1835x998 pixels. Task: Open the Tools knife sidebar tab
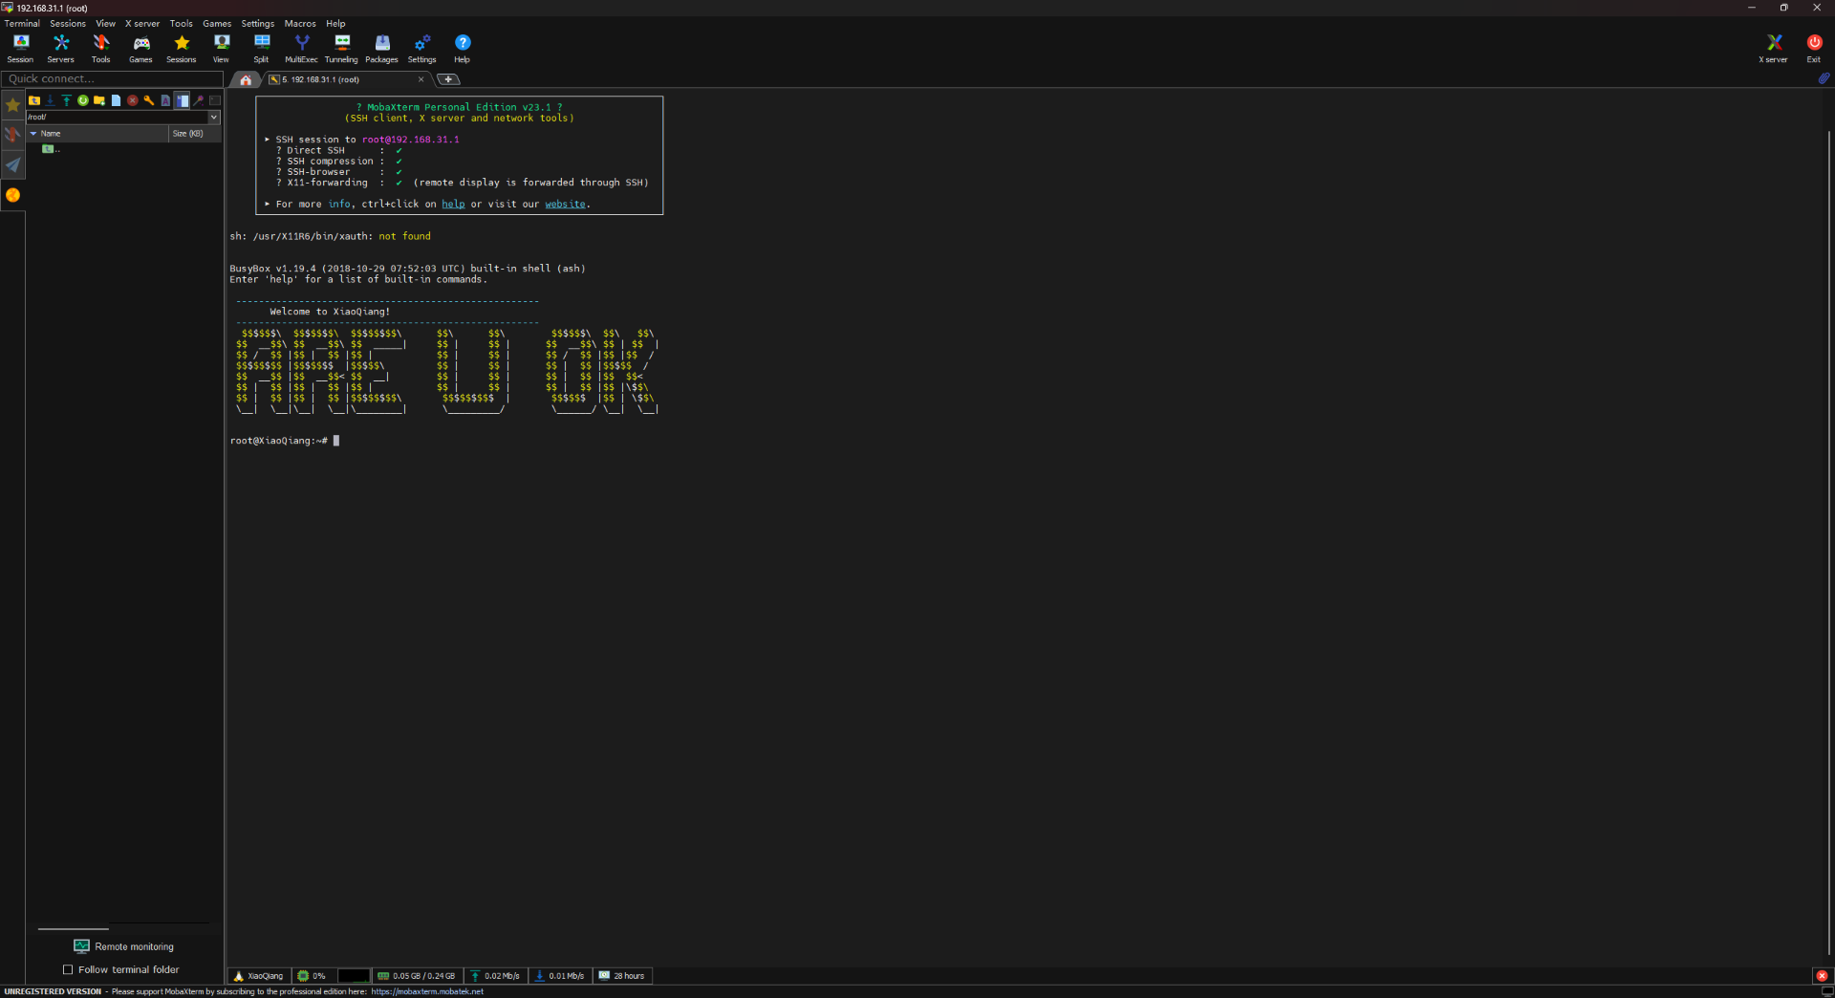(x=12, y=135)
